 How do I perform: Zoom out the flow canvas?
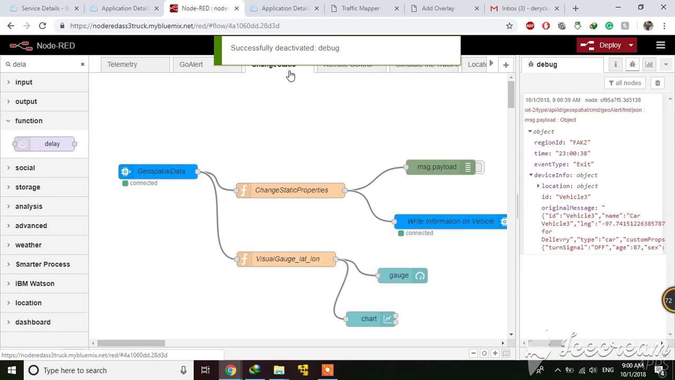(x=474, y=354)
